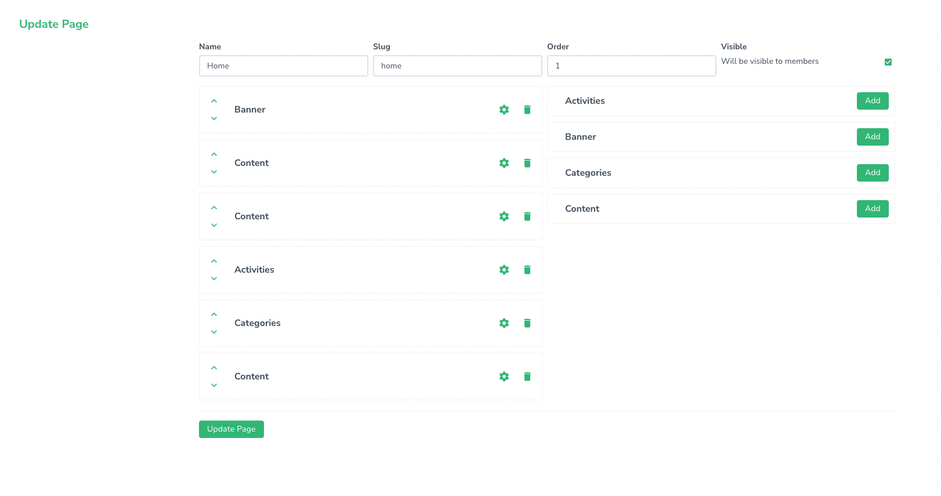This screenshot has width=941, height=496.
Task: Delete the Activities block with trash icon
Action: 527,270
